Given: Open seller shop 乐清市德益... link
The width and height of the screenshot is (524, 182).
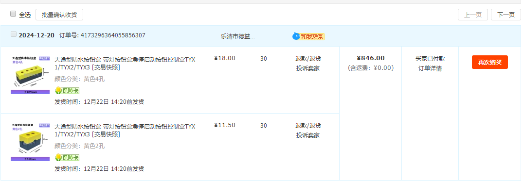Looking at the screenshot, I should [237, 37].
